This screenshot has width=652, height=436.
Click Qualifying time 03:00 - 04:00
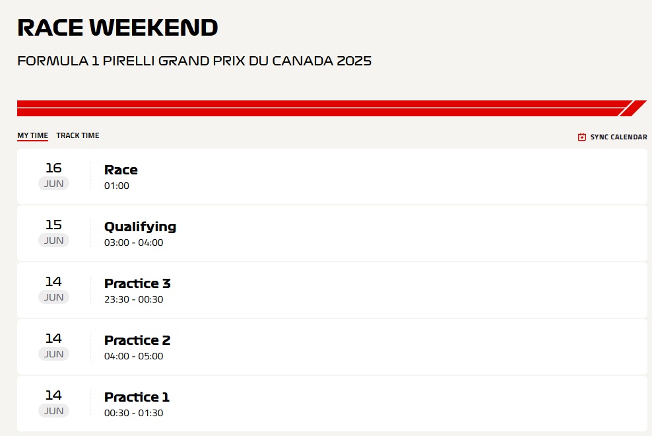(133, 242)
